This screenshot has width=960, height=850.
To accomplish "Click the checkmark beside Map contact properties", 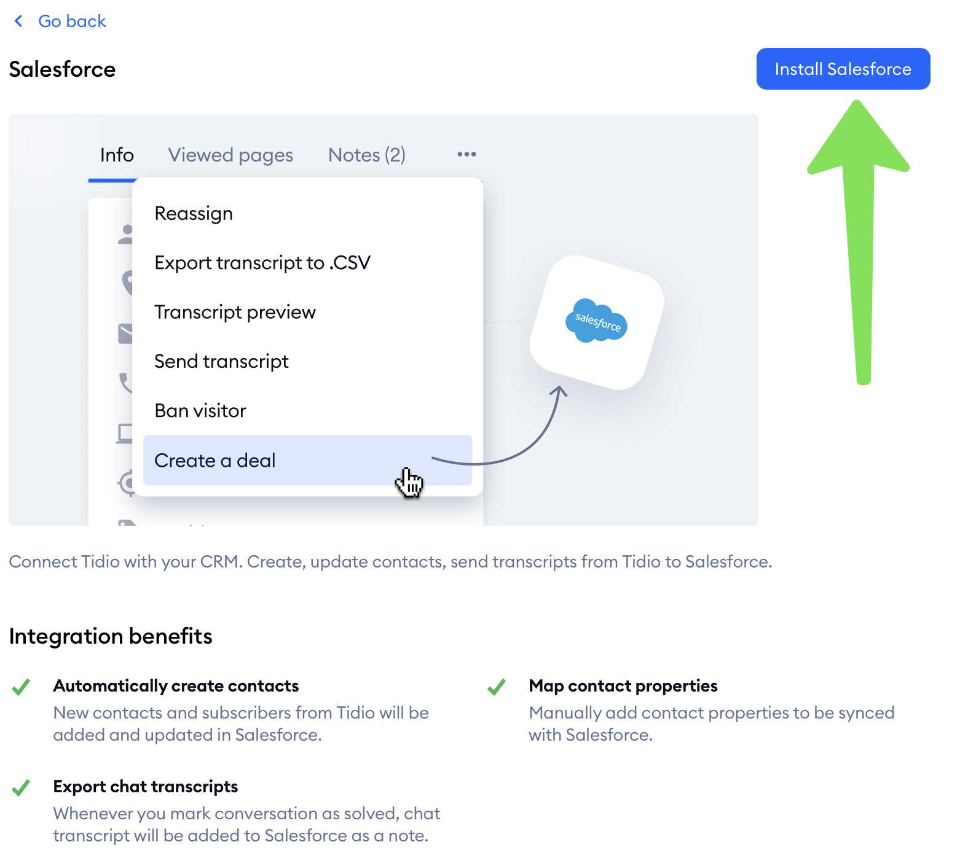I will (497, 687).
